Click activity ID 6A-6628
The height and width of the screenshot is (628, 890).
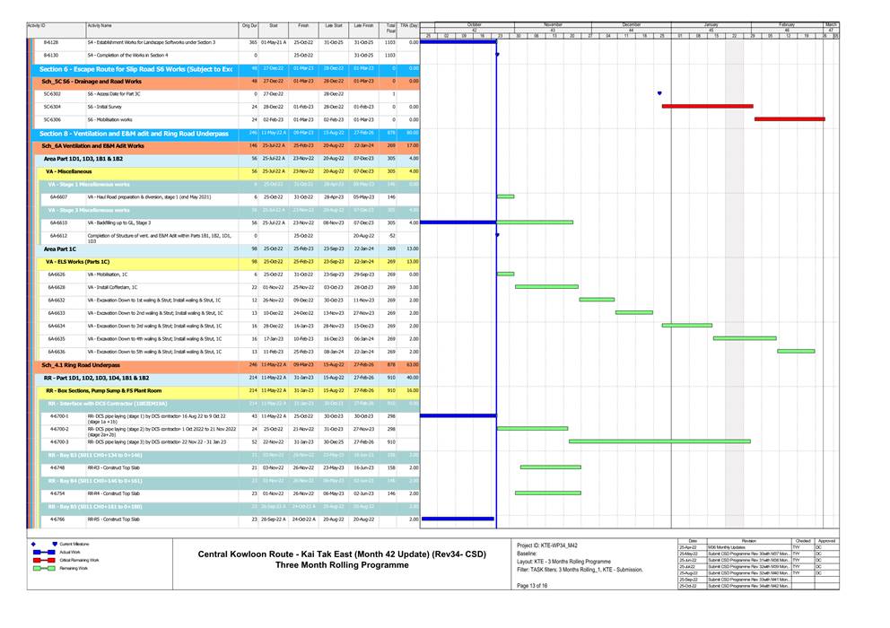57,287
